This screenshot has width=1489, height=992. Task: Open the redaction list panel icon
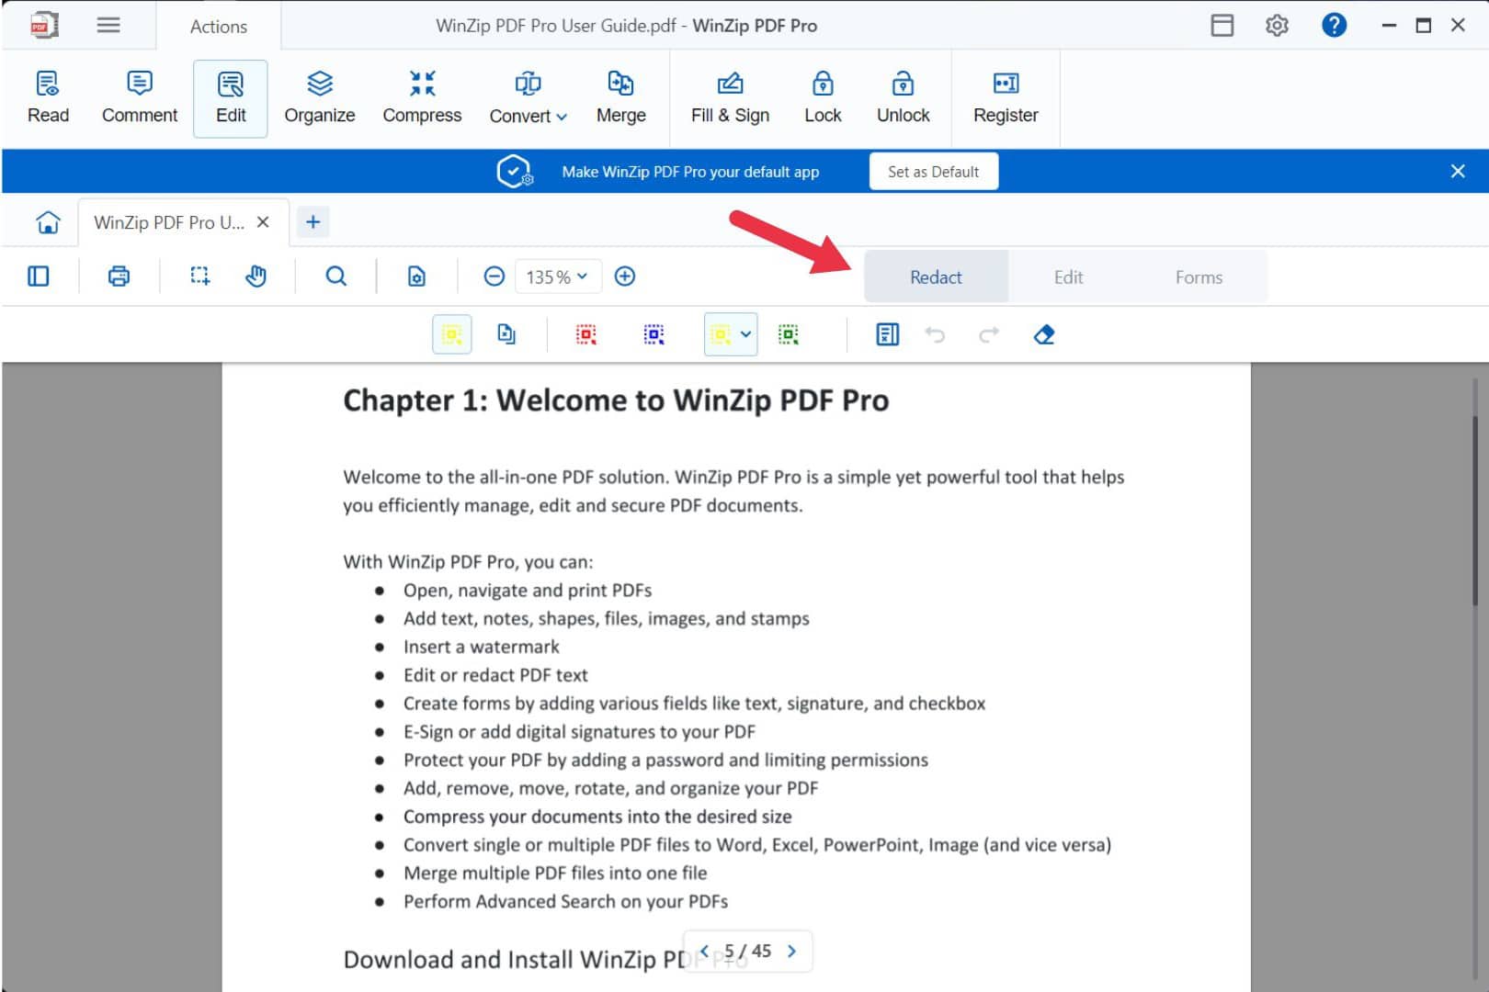click(887, 334)
